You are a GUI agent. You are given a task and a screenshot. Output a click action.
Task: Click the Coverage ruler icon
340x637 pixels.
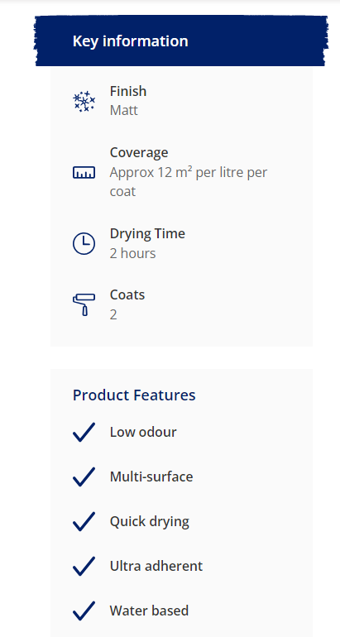(84, 173)
